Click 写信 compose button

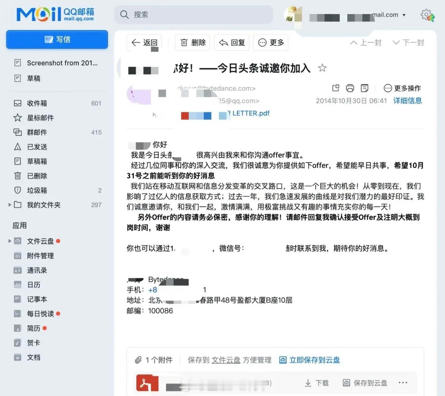57,39
